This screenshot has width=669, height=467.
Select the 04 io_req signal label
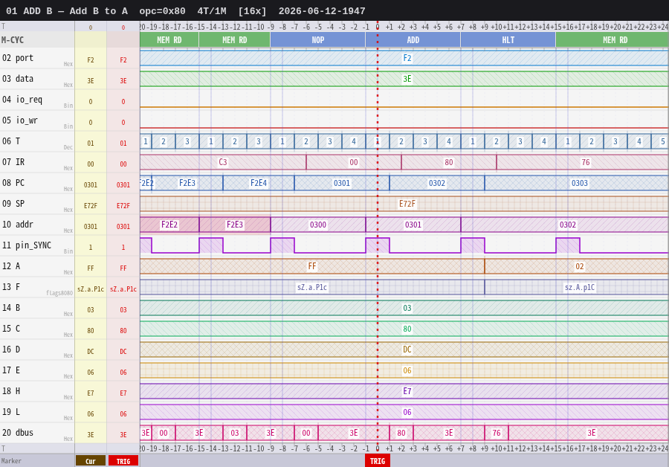pyautogui.click(x=22, y=100)
